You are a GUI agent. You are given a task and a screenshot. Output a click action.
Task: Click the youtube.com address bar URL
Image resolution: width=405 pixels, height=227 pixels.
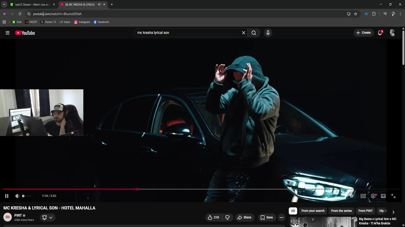pos(57,14)
